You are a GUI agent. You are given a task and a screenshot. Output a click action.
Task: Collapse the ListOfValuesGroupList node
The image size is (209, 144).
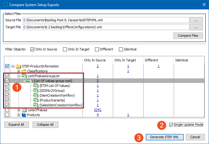click(x=19, y=76)
